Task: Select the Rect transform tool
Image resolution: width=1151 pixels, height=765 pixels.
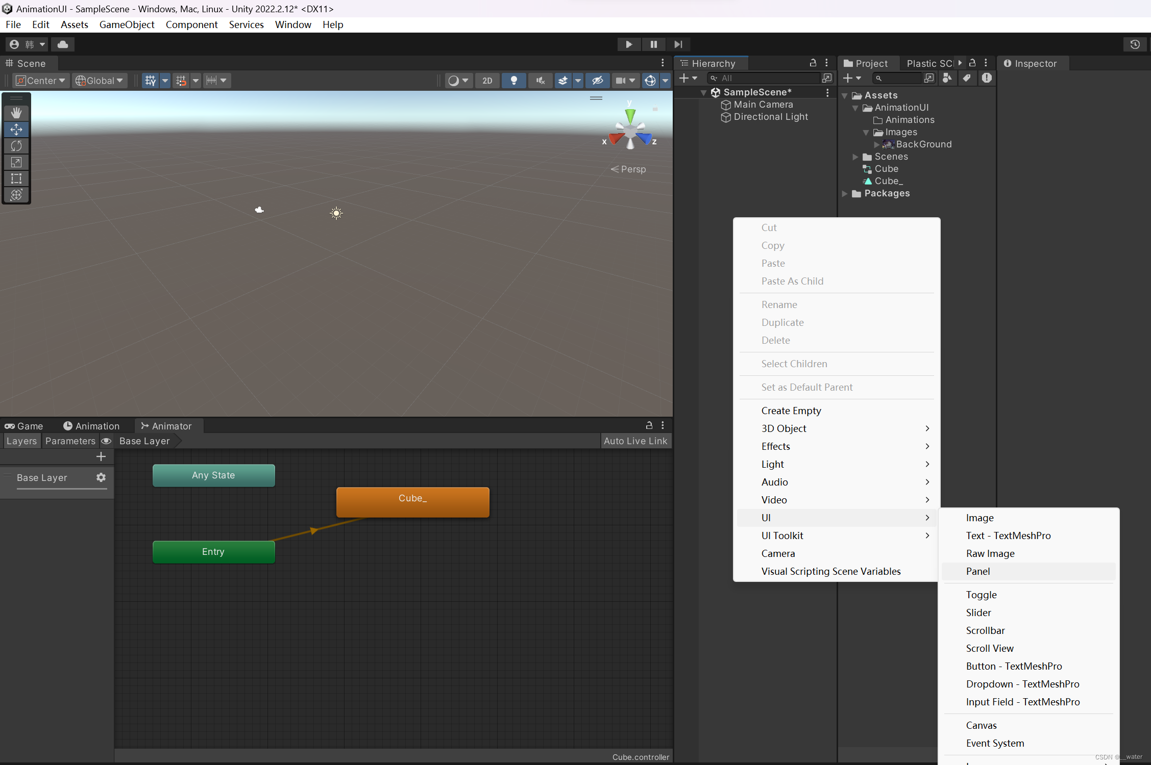Action: (16, 178)
